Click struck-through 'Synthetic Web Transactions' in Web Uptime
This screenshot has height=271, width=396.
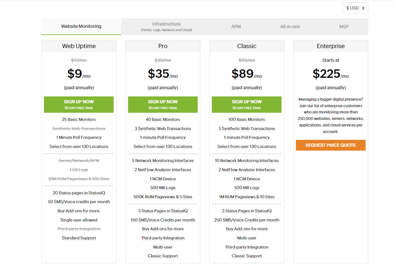pos(79,129)
